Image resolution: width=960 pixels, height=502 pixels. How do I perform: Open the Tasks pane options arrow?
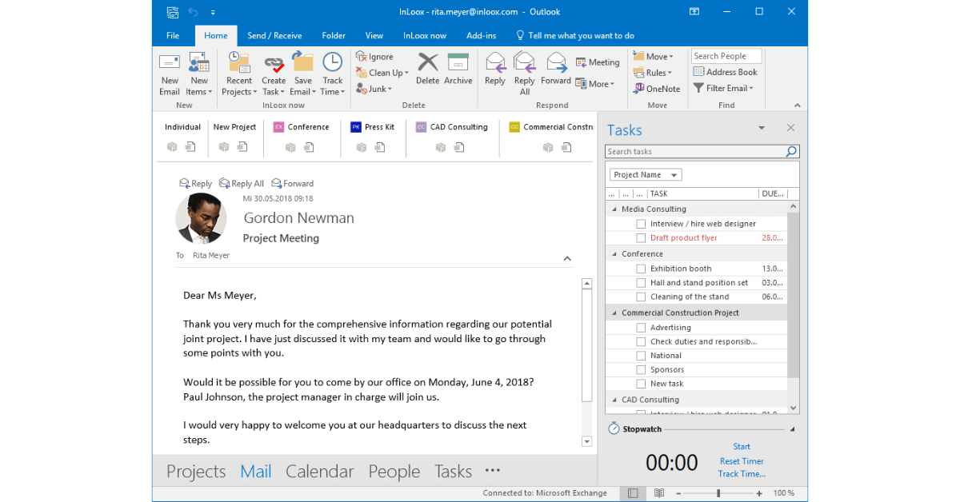click(762, 128)
